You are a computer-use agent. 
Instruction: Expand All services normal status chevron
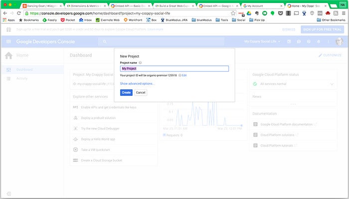[332, 84]
